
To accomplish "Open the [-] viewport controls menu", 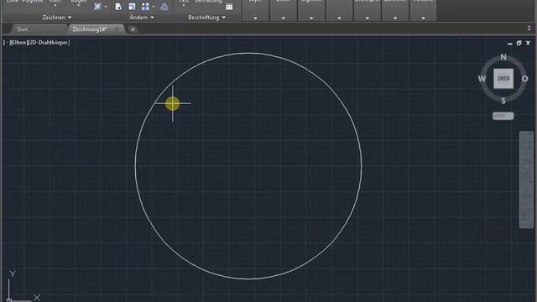I will 7,43.
